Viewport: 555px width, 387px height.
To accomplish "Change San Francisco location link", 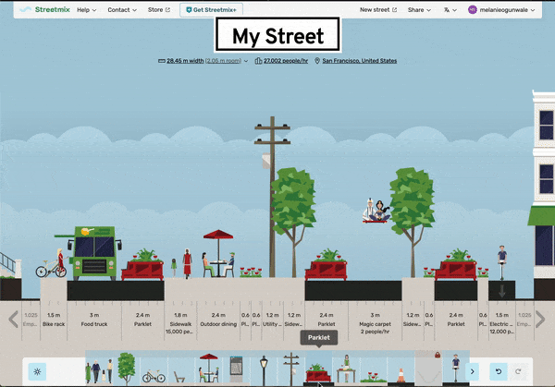I will (356, 61).
